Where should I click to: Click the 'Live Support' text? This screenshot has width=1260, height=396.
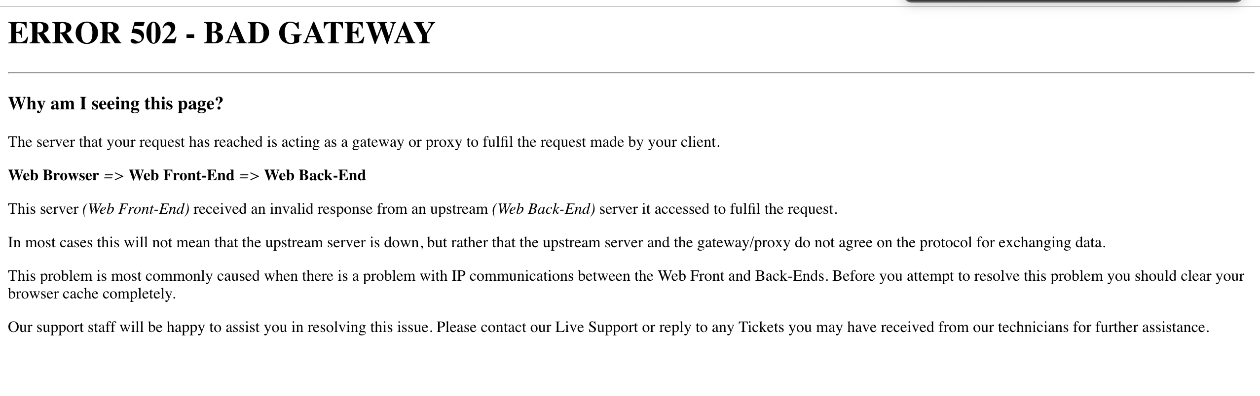[x=596, y=327]
